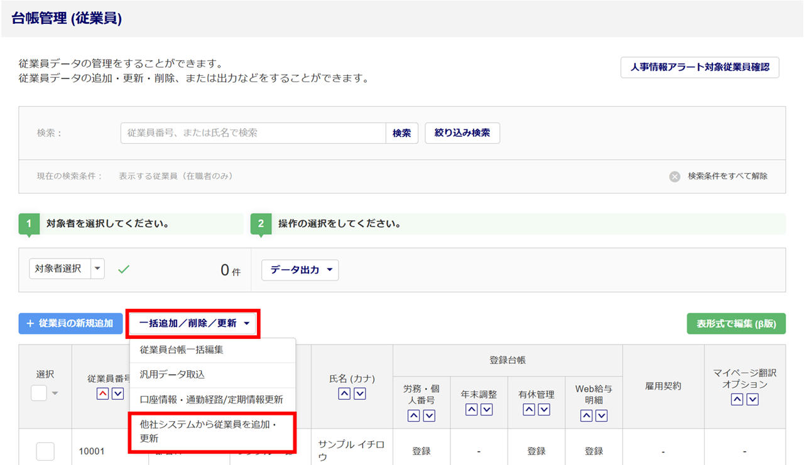Click the 従業員の新規追加 button
The height and width of the screenshot is (465, 804).
[x=70, y=324]
